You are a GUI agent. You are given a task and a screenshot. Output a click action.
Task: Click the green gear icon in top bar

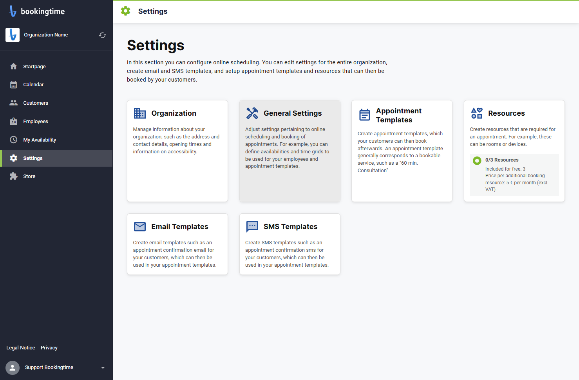pyautogui.click(x=126, y=11)
